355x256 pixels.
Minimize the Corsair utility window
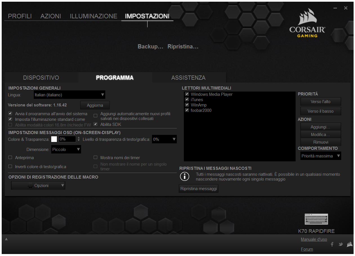pos(335,8)
